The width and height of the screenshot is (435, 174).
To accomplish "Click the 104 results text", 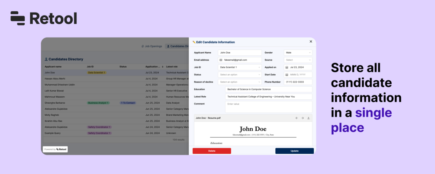I will tap(178, 140).
